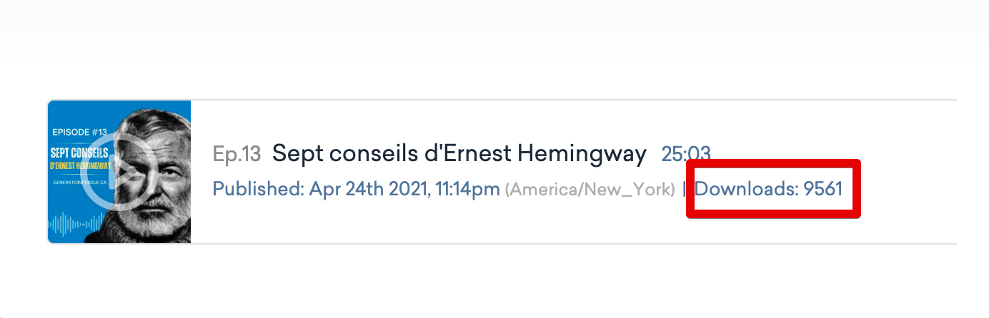The image size is (989, 318).
Task: Click the America/New_York timezone text
Action: [590, 190]
